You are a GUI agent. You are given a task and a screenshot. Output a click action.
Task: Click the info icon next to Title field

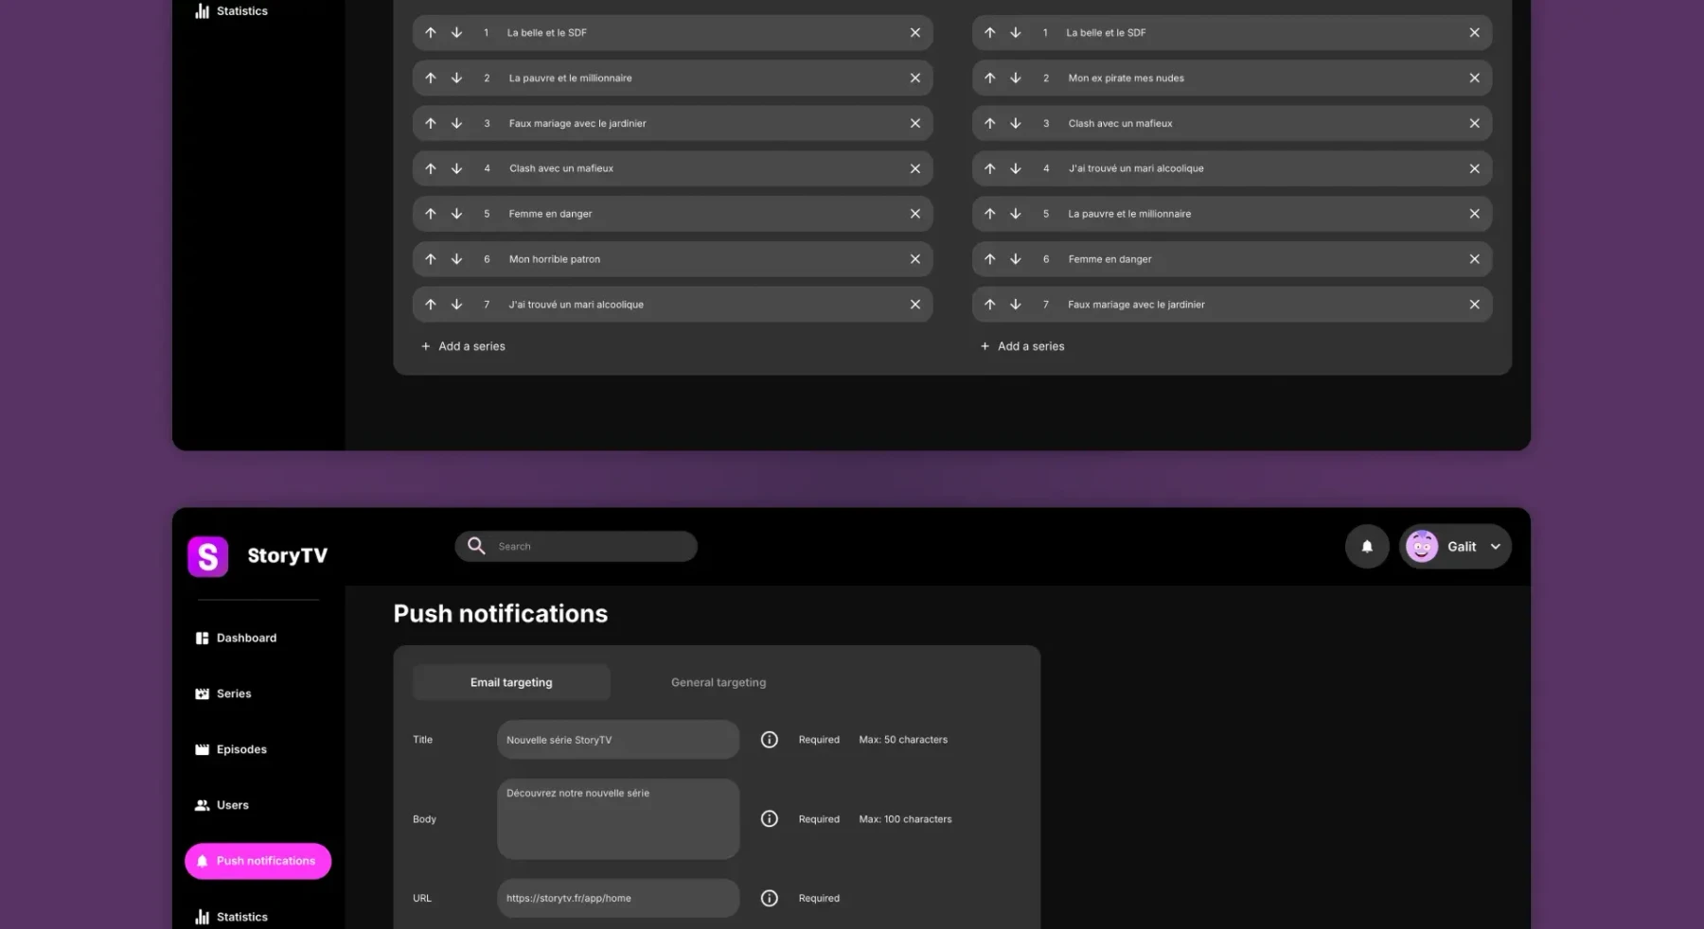pos(770,740)
